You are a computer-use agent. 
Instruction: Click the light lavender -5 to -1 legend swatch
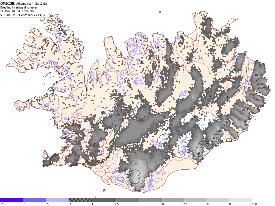pyautogui.click(x=57, y=200)
